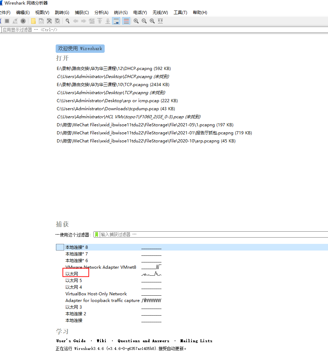Click the display filter input field
This screenshot has height=352, width=328.
pyautogui.click(x=165, y=30)
